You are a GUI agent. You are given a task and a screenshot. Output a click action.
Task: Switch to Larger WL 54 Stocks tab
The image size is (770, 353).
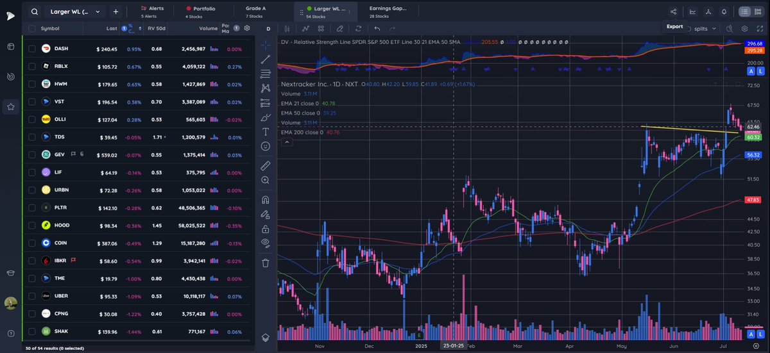point(327,12)
